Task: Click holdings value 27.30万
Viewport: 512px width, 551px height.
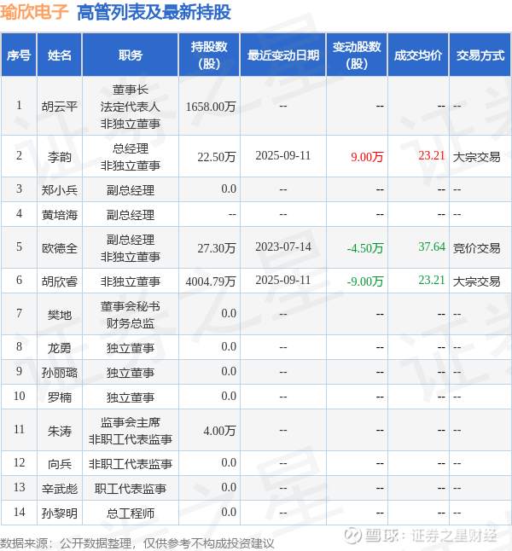Action: click(217, 248)
